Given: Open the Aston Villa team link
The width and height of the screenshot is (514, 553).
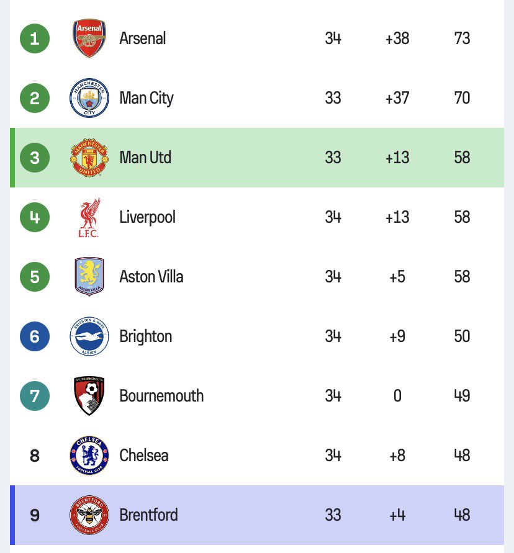Looking at the screenshot, I should [151, 277].
